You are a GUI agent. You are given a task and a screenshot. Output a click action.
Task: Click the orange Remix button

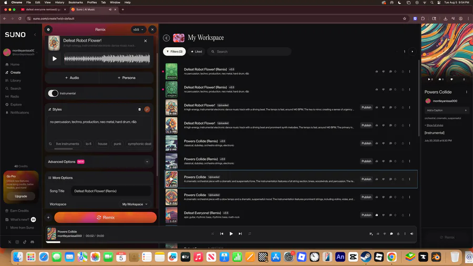105,218
